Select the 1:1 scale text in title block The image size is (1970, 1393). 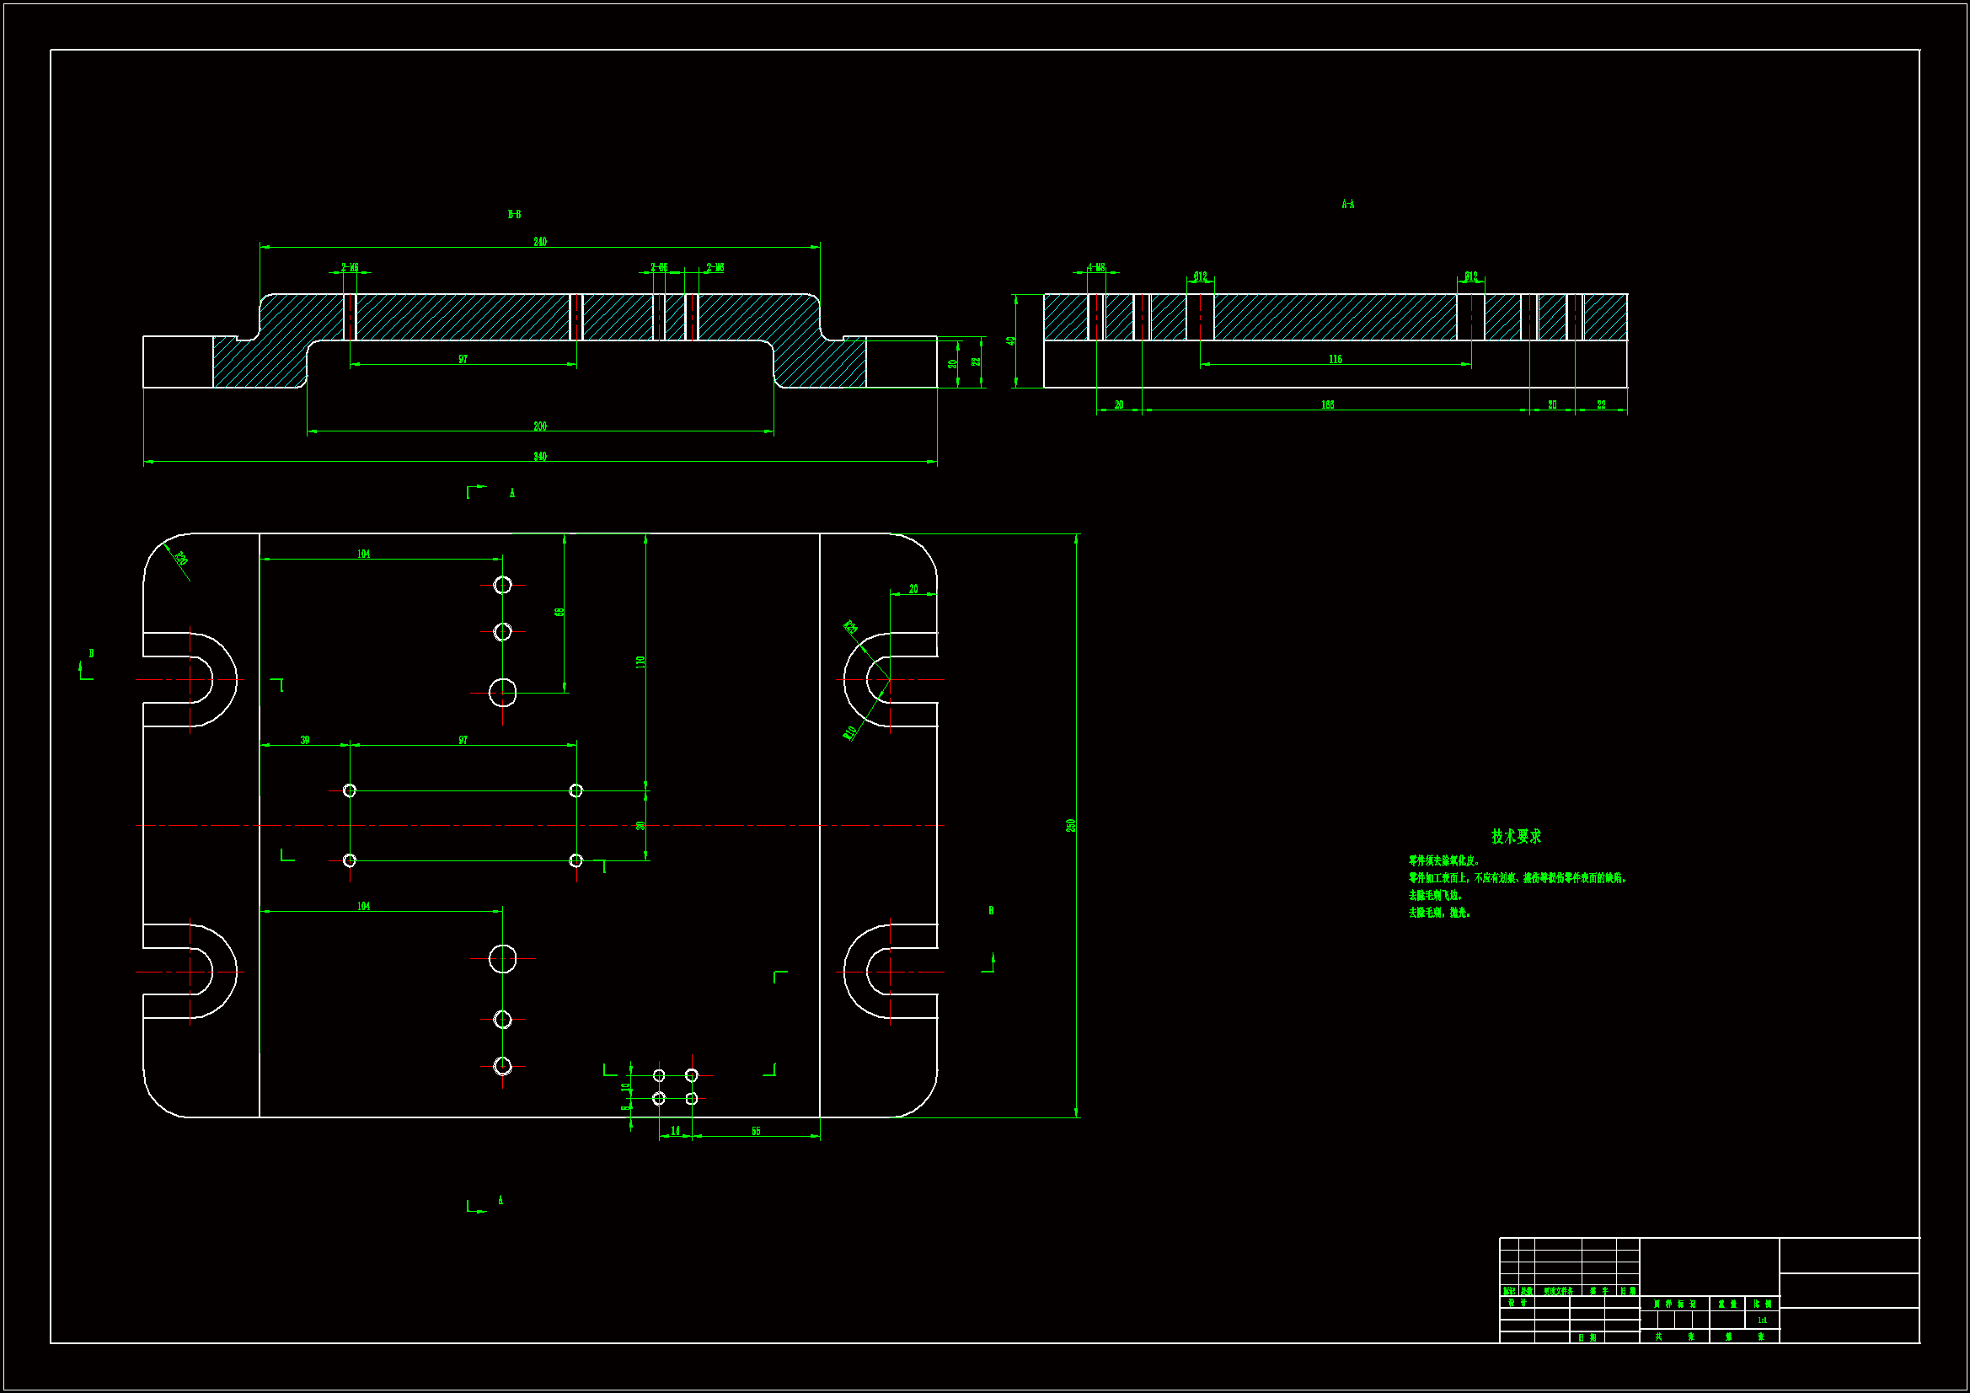point(1762,1321)
